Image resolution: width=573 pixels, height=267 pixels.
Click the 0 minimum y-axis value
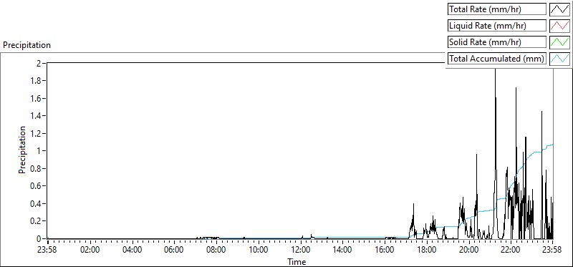(39, 238)
